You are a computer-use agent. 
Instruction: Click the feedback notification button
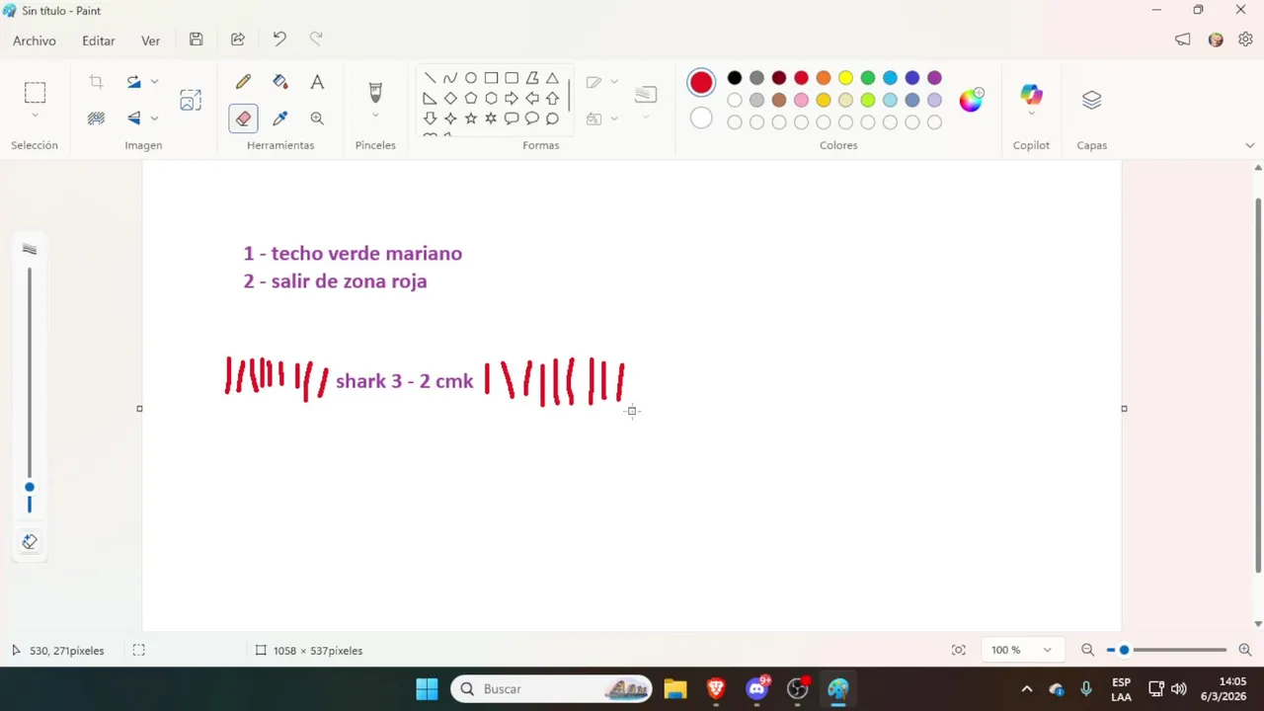point(1182,39)
